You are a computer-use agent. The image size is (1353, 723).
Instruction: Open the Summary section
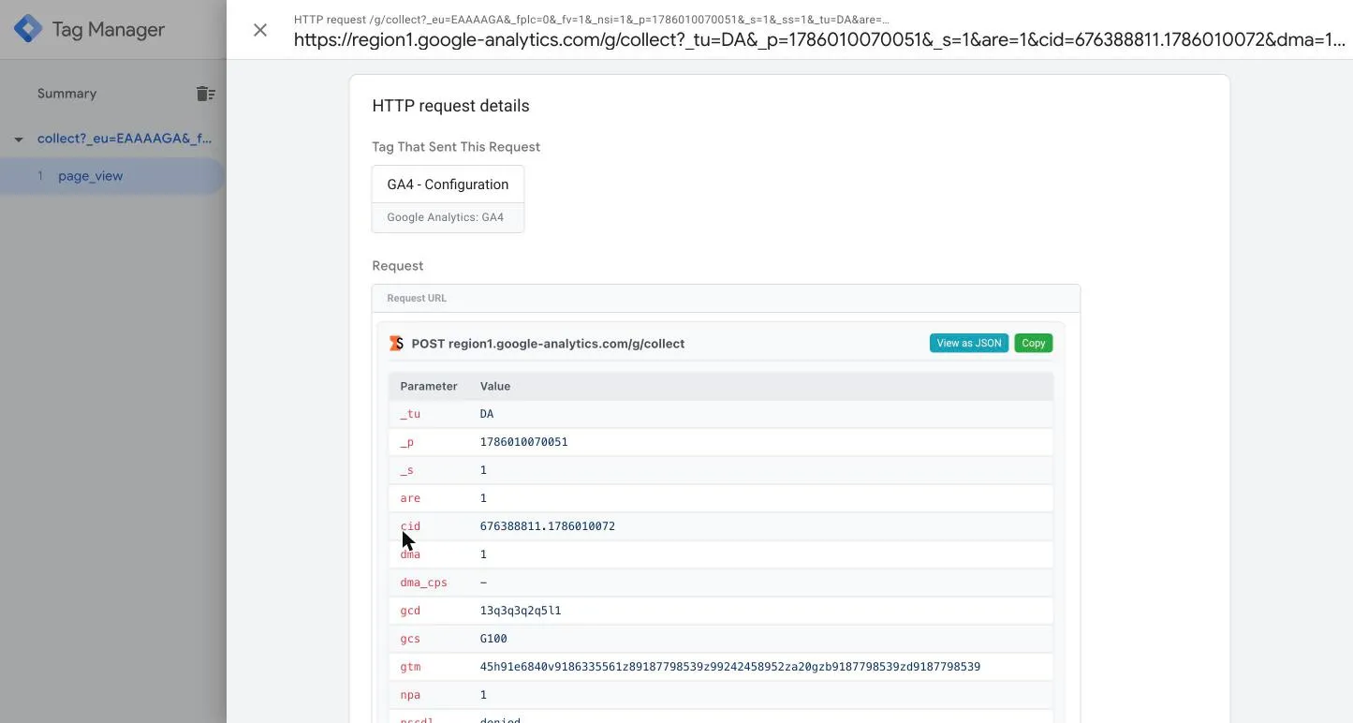[x=66, y=94]
